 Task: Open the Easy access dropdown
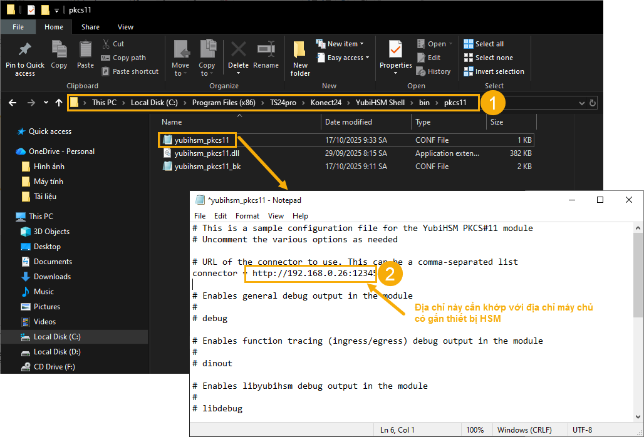click(343, 58)
